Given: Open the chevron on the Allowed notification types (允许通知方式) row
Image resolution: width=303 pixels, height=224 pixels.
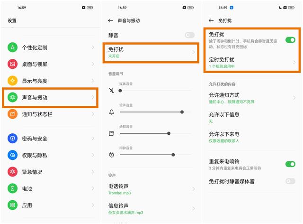Looking at the screenshot, I should click(294, 98).
